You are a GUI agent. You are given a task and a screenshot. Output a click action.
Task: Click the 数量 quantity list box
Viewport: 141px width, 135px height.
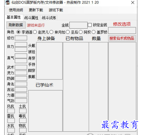tap(98, 87)
